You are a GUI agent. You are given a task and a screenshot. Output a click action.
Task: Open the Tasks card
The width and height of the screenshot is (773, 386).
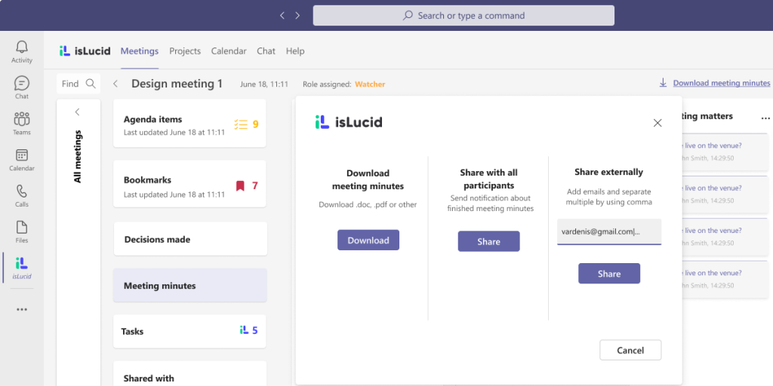(189, 331)
